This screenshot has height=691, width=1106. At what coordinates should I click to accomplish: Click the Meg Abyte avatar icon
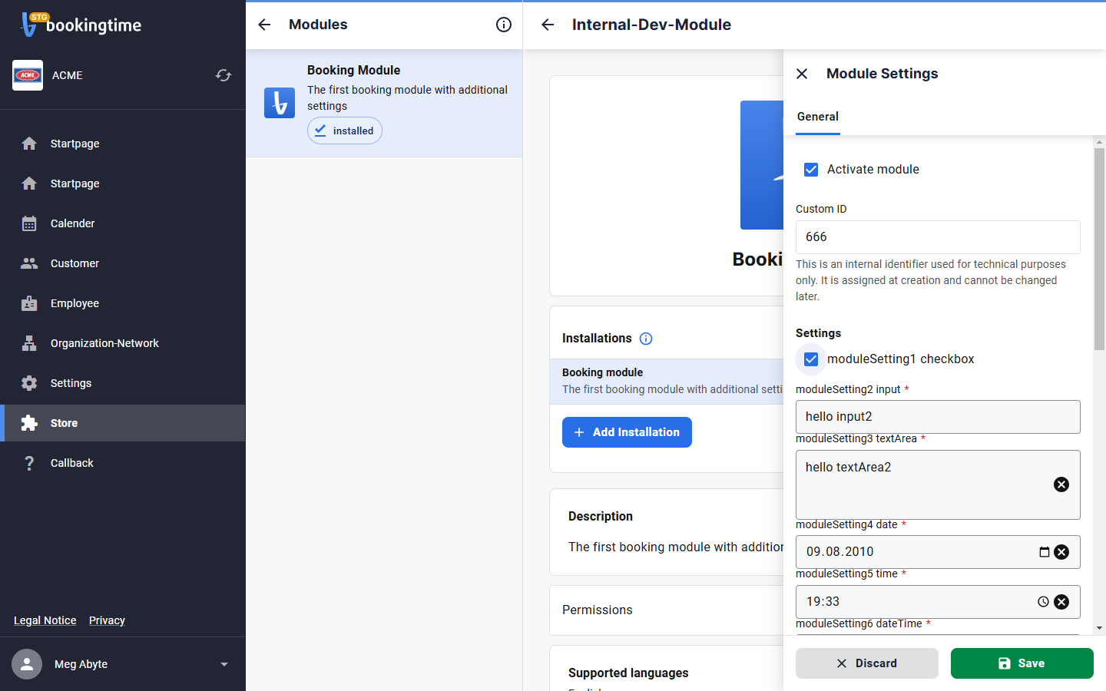(27, 664)
